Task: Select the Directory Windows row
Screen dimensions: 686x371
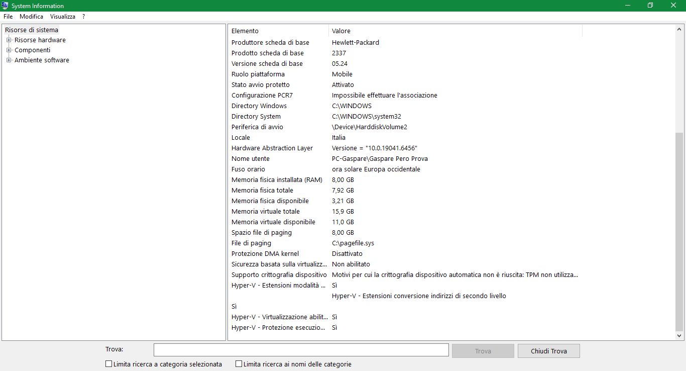Action: pyautogui.click(x=405, y=106)
